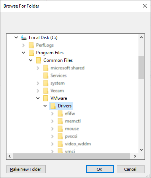Select the Common Files folder icon

pyautogui.click(x=38, y=60)
